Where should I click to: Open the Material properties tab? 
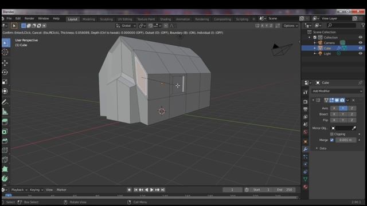pos(305,187)
